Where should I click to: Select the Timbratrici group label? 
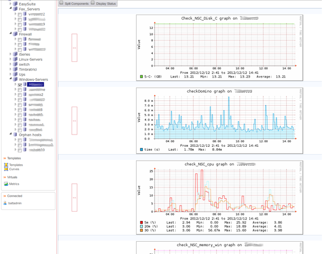click(x=28, y=69)
